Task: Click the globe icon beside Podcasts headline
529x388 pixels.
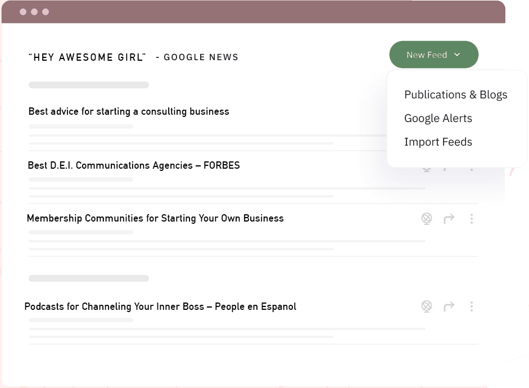Action: (x=427, y=306)
